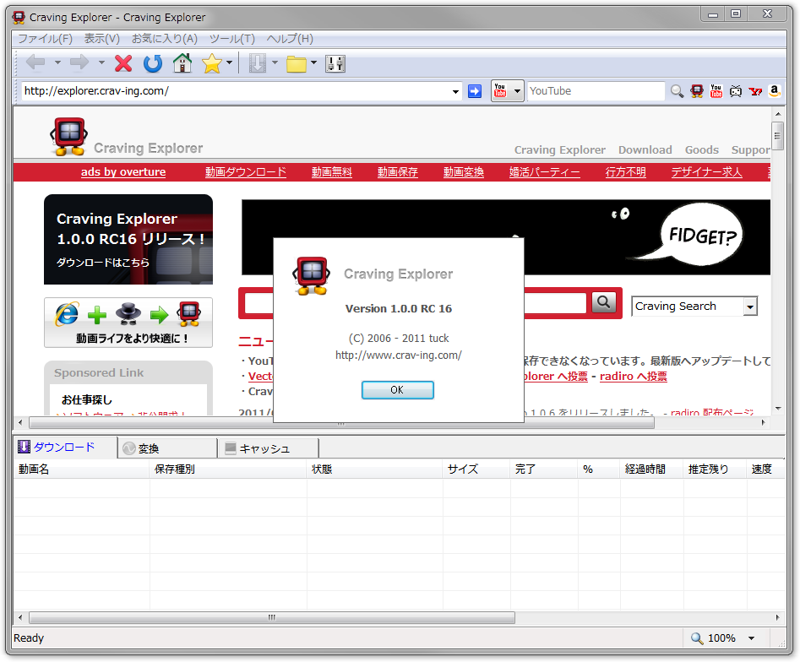This screenshot has width=800, height=662.
Task: Open the お気に入り(A) menu
Action: tap(164, 39)
